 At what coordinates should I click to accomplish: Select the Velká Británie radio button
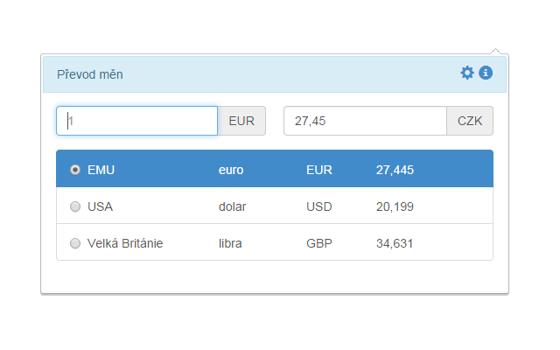[75, 243]
